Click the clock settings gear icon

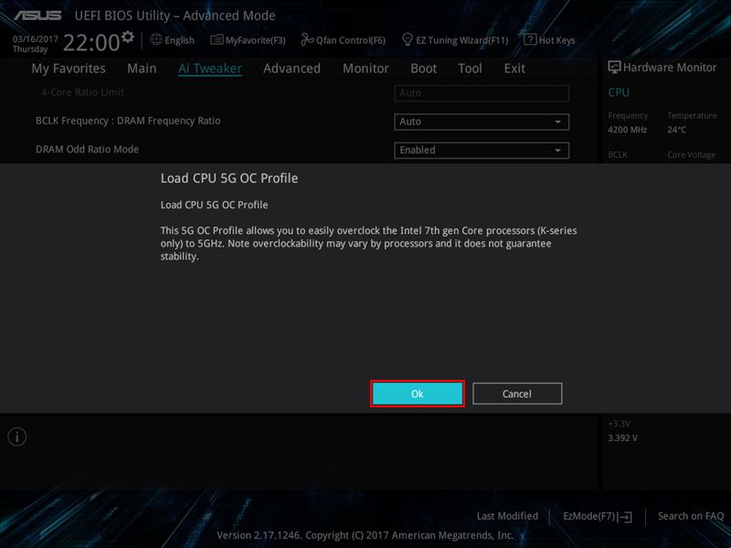128,37
